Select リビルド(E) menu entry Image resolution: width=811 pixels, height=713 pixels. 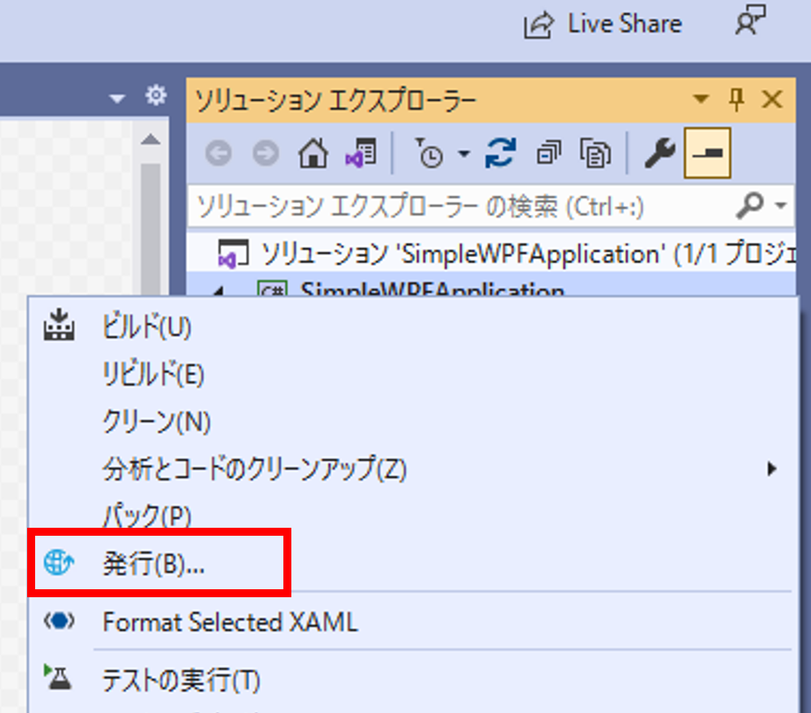(153, 374)
